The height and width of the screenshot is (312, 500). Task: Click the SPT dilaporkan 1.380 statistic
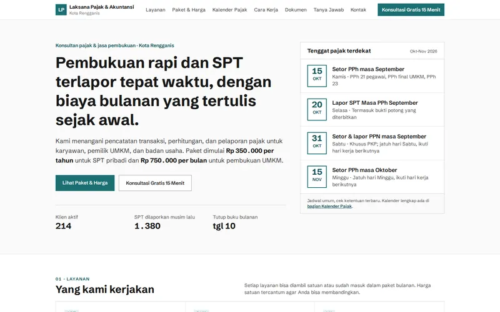[x=164, y=222]
